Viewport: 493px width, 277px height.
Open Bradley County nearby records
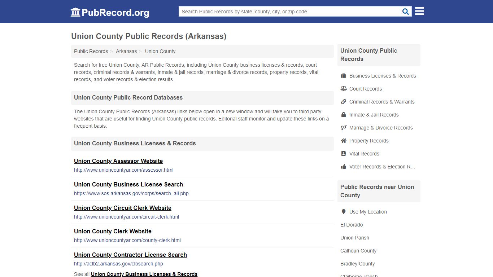[358, 264]
